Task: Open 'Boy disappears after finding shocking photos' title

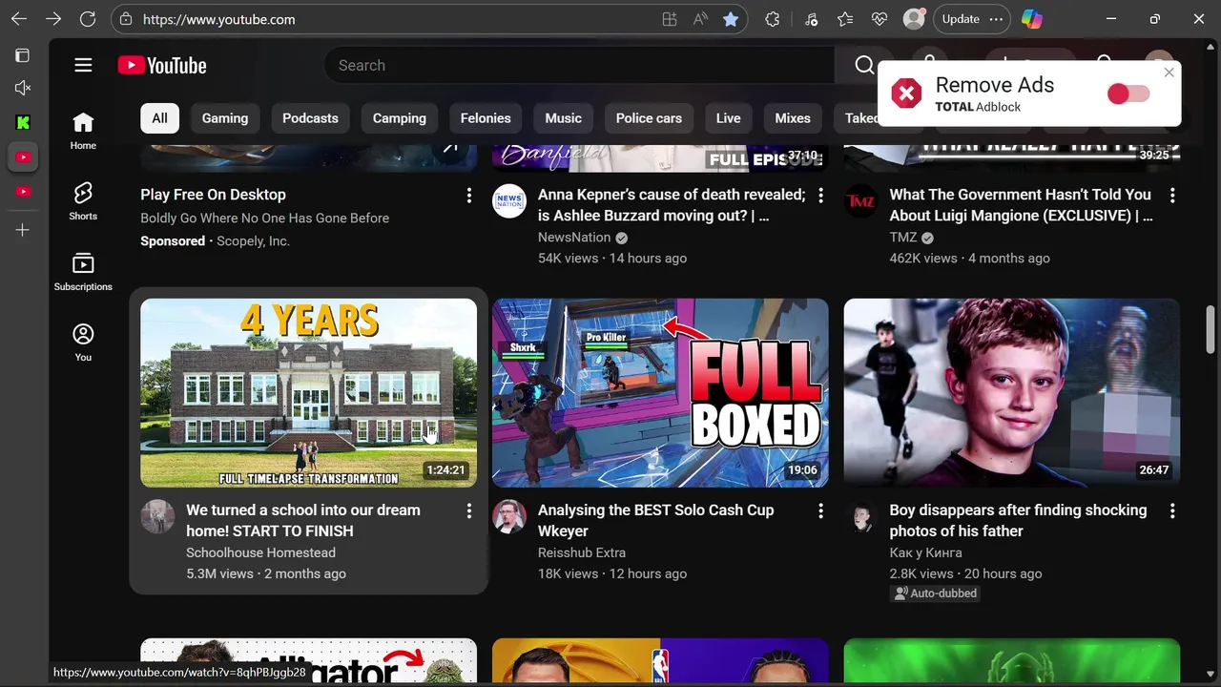Action: (1018, 520)
